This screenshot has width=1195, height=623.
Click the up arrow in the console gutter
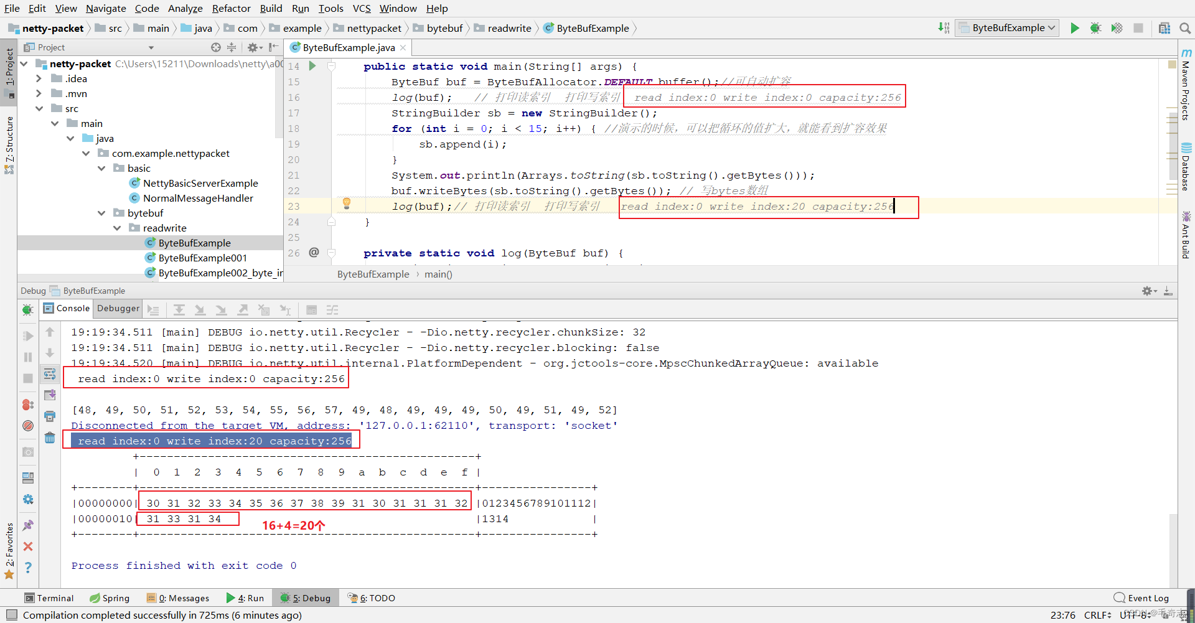coord(50,332)
